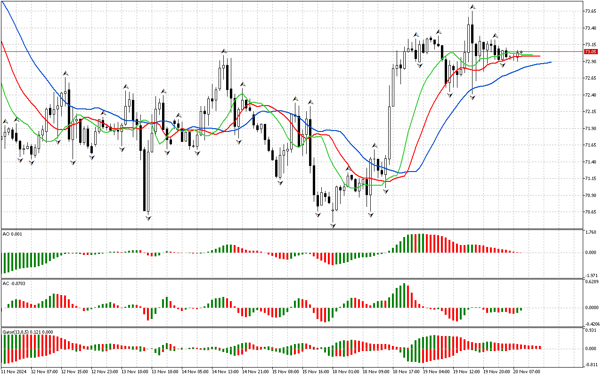Click the 70.90 price scale label

click(591, 196)
